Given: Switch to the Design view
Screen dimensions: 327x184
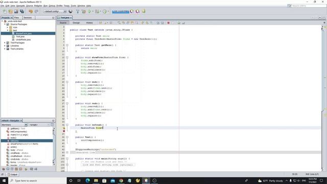Looking at the screenshot, I should [x=76, y=22].
